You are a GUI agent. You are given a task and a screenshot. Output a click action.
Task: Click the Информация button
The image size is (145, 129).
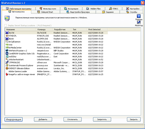click(14, 119)
